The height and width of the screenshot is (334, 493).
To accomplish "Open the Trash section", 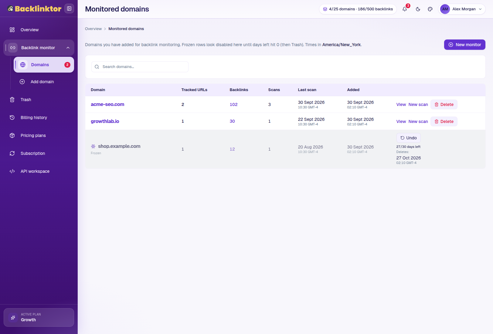I will [39, 100].
